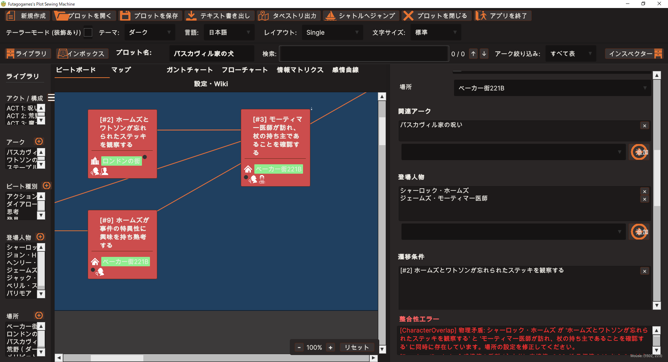Click beatboard horizontal scrollbar thumb
Viewport: 668px width, 362px height.
pyautogui.click(x=117, y=358)
